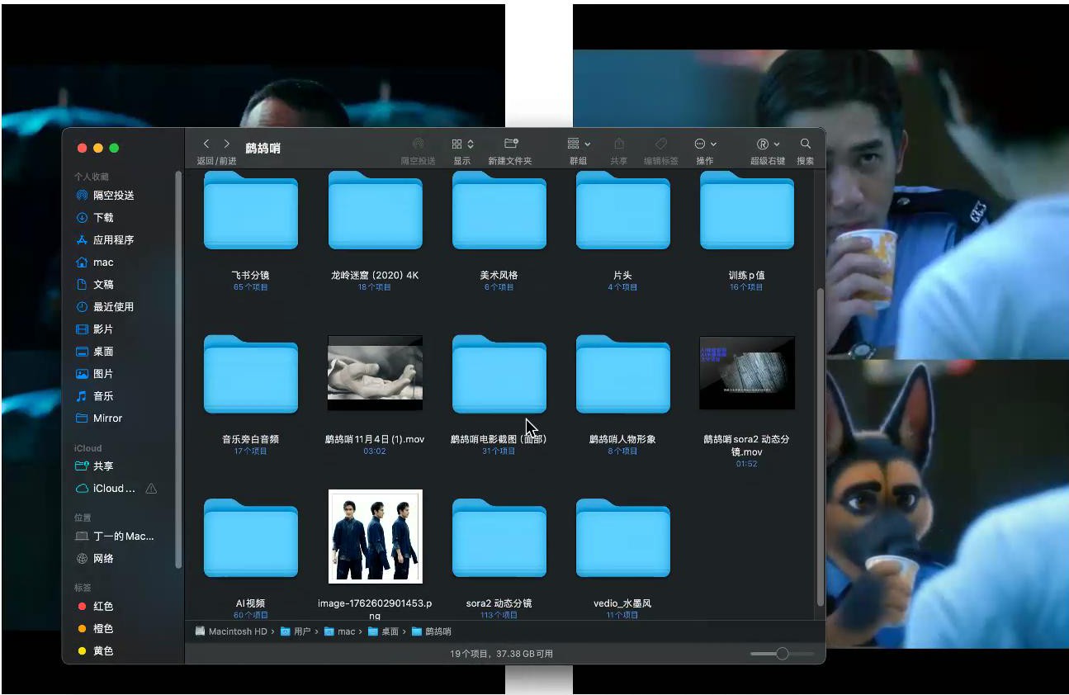
Task: Select the vedio_水墨风 folder
Action: point(623,538)
